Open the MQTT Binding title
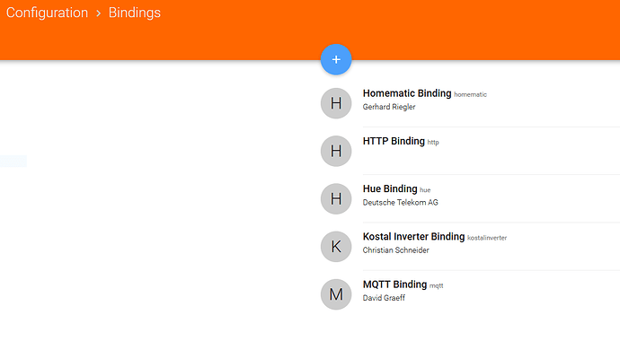 point(394,284)
